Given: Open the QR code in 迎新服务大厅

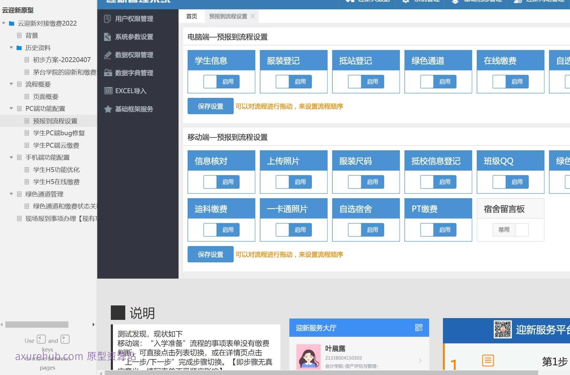Looking at the screenshot, I should click(419, 328).
